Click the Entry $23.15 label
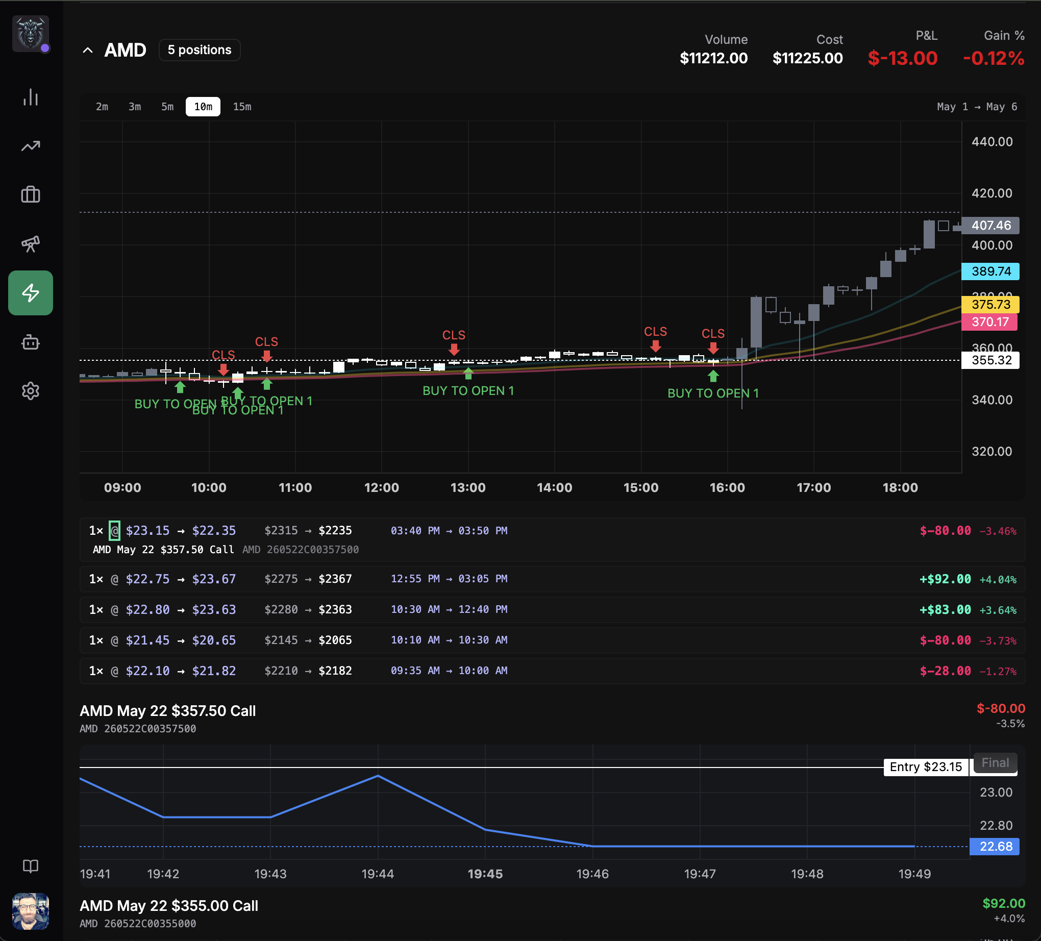This screenshot has height=941, width=1041. pos(926,767)
